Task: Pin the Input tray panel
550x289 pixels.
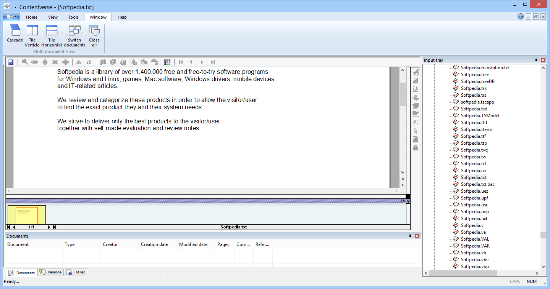Action: [536, 60]
